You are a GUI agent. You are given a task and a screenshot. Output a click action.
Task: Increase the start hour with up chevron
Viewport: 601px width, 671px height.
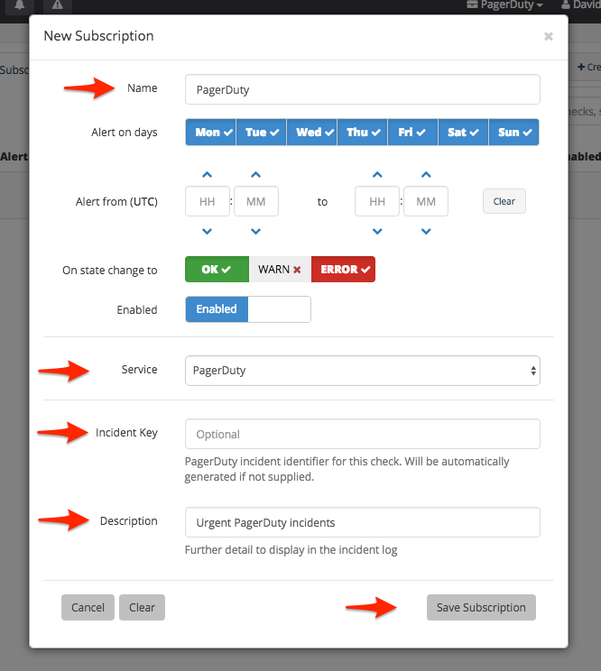click(208, 175)
